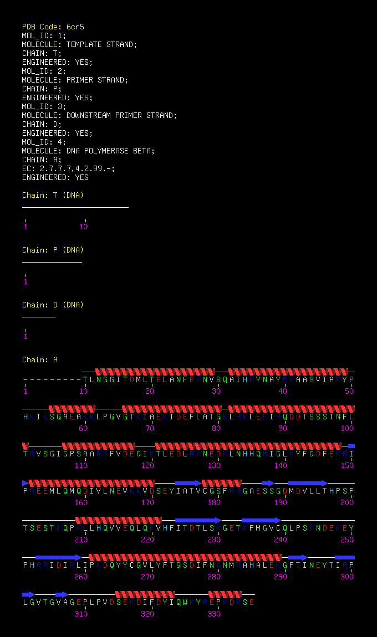Click residue number 40 label
This screenshot has height=637, width=377.
(283, 391)
